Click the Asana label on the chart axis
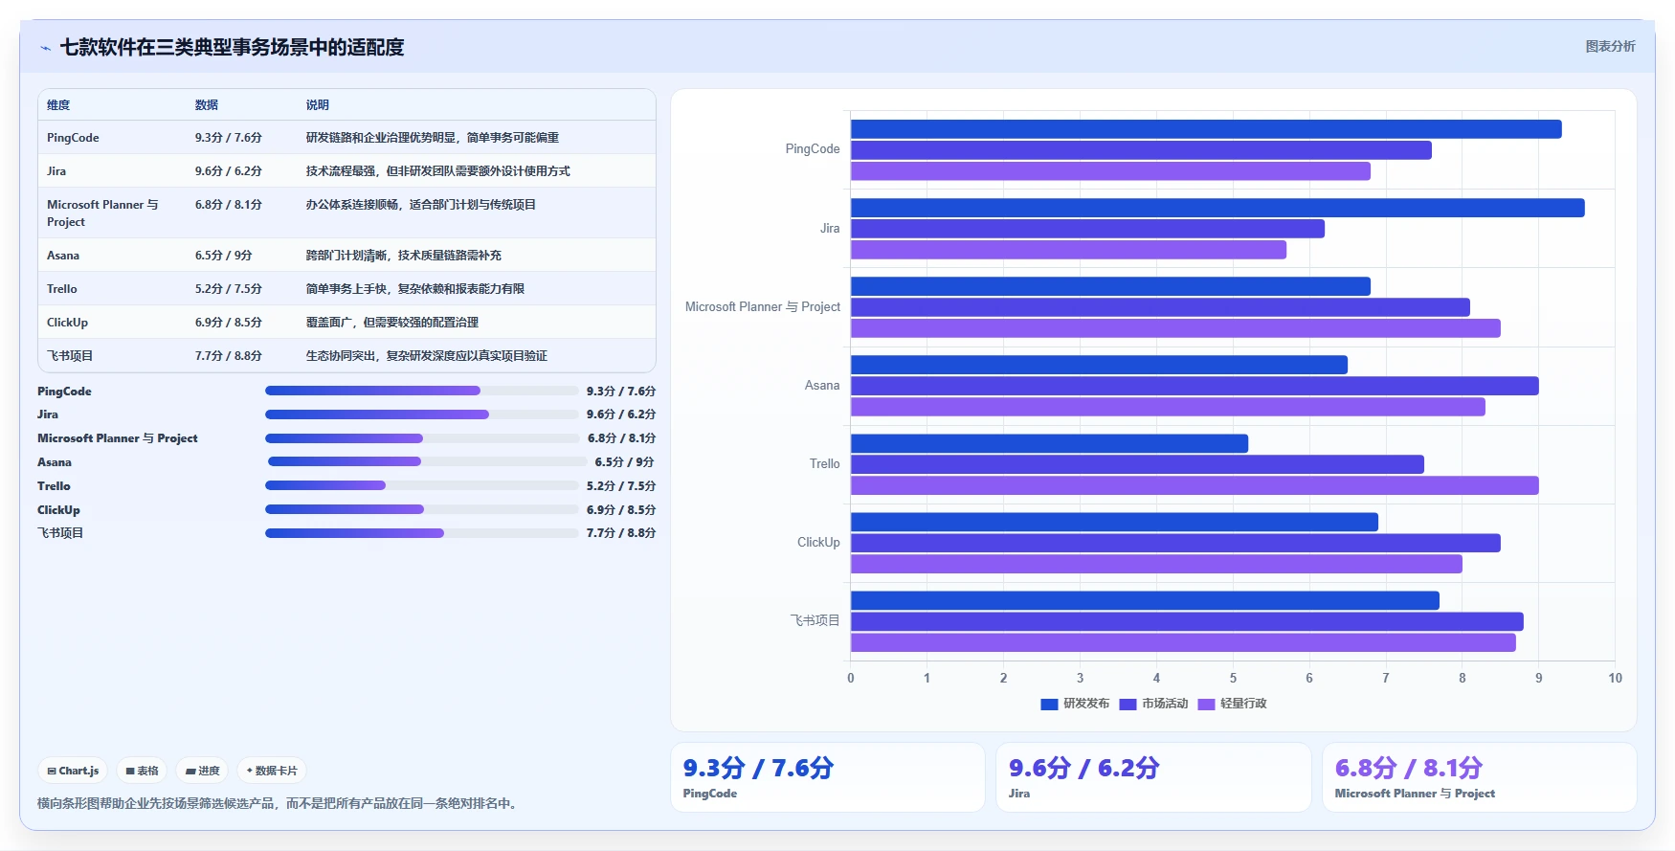This screenshot has height=851, width=1675. (822, 386)
